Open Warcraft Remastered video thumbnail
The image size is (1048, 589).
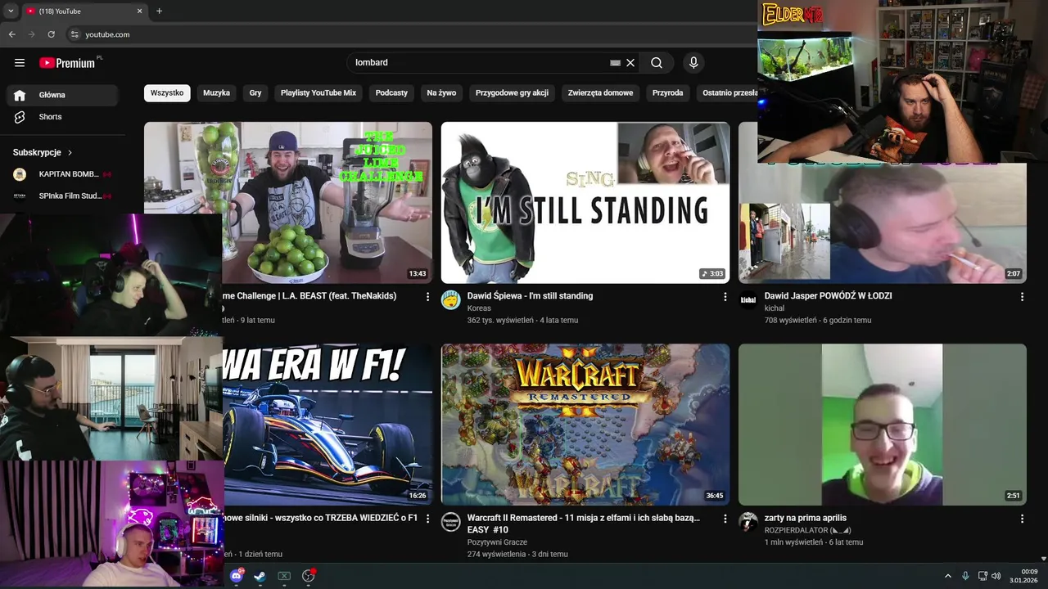[585, 424]
